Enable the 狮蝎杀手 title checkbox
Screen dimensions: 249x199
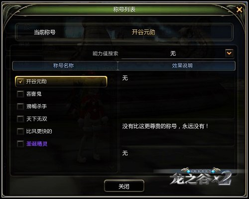pos(20,106)
